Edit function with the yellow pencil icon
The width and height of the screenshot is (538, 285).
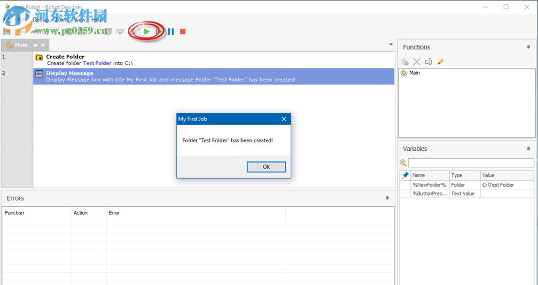441,62
